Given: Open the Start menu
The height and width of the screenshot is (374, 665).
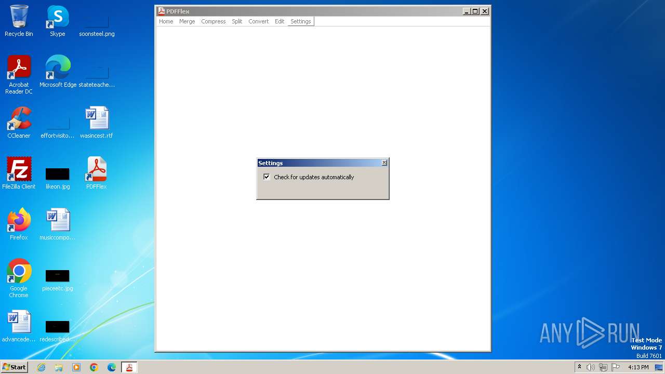Looking at the screenshot, I should click(x=14, y=367).
